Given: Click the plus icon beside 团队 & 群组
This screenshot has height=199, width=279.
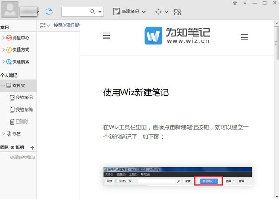Looking at the screenshot, I should point(32,147).
